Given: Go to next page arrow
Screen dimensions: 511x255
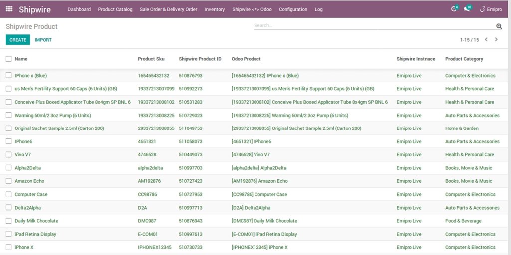Looking at the screenshot, I should [496, 40].
